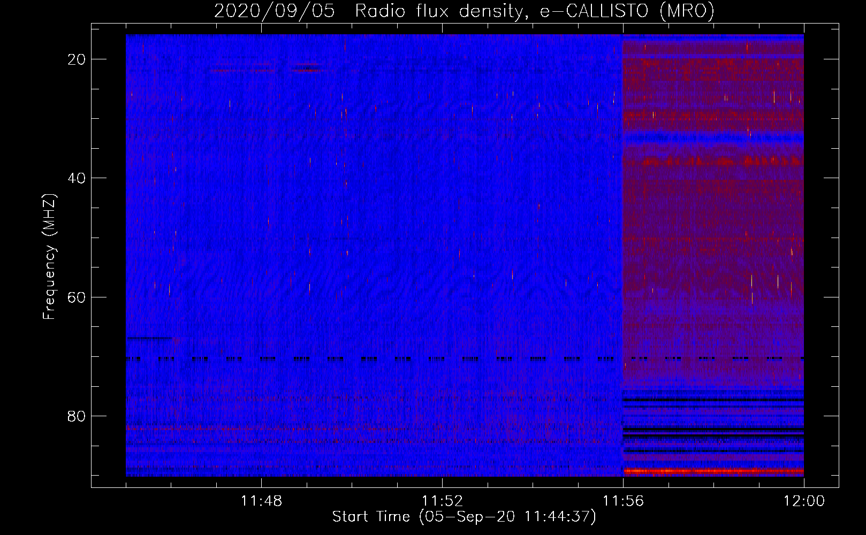Click the short dark line segment near 67 MHz
866x535 pixels.
tap(149, 338)
